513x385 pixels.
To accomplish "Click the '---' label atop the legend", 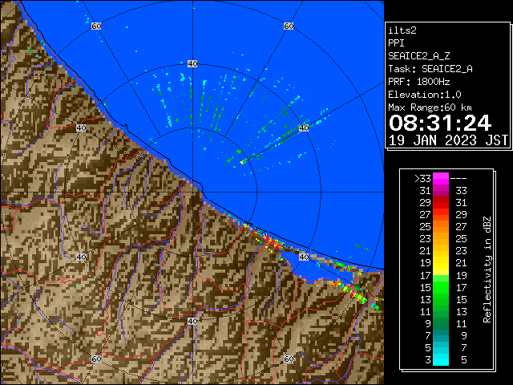I will (458, 179).
